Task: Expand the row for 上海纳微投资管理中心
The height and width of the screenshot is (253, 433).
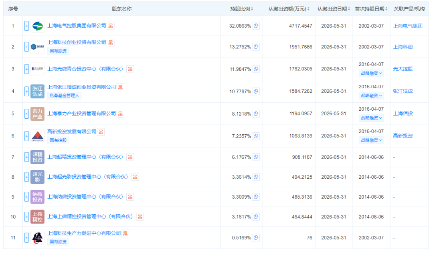Action: click(26, 197)
